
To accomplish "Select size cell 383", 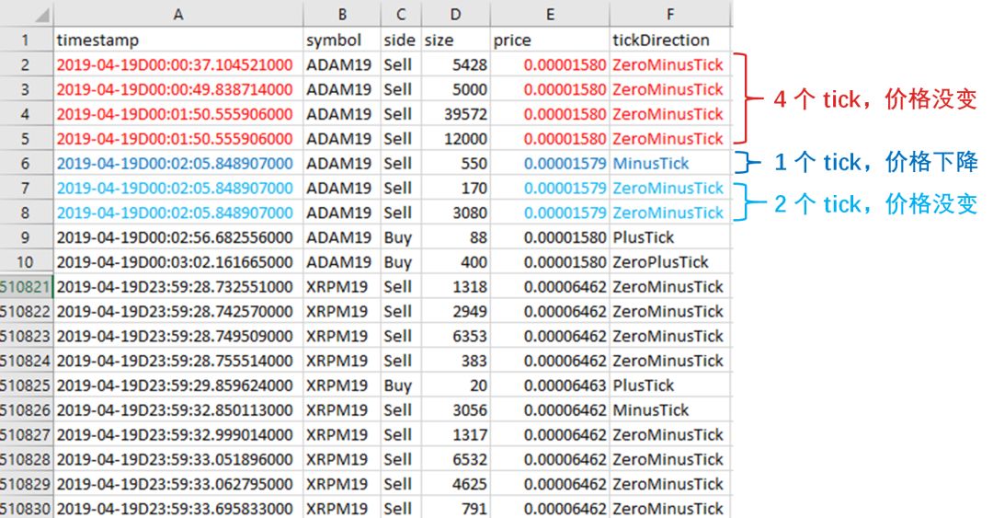I will click(456, 361).
